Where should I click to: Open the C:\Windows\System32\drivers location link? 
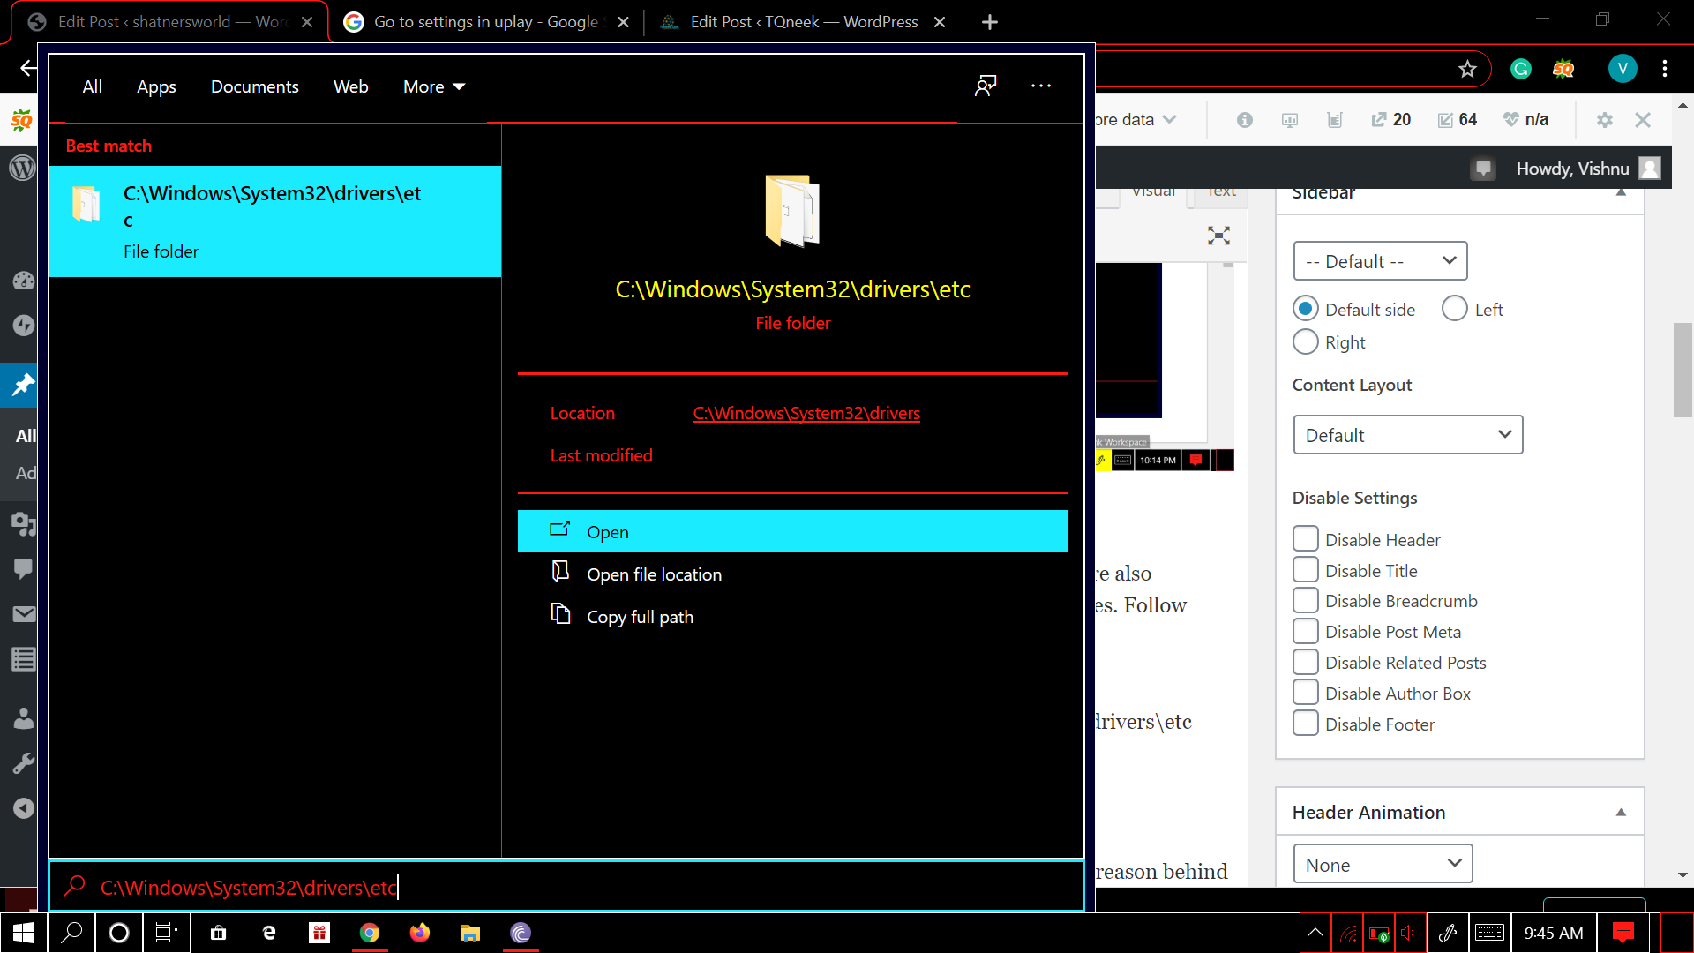tap(806, 413)
